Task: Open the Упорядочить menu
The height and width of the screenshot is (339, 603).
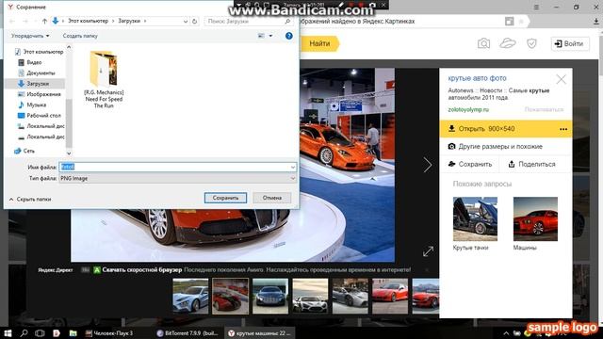Action: pos(30,36)
